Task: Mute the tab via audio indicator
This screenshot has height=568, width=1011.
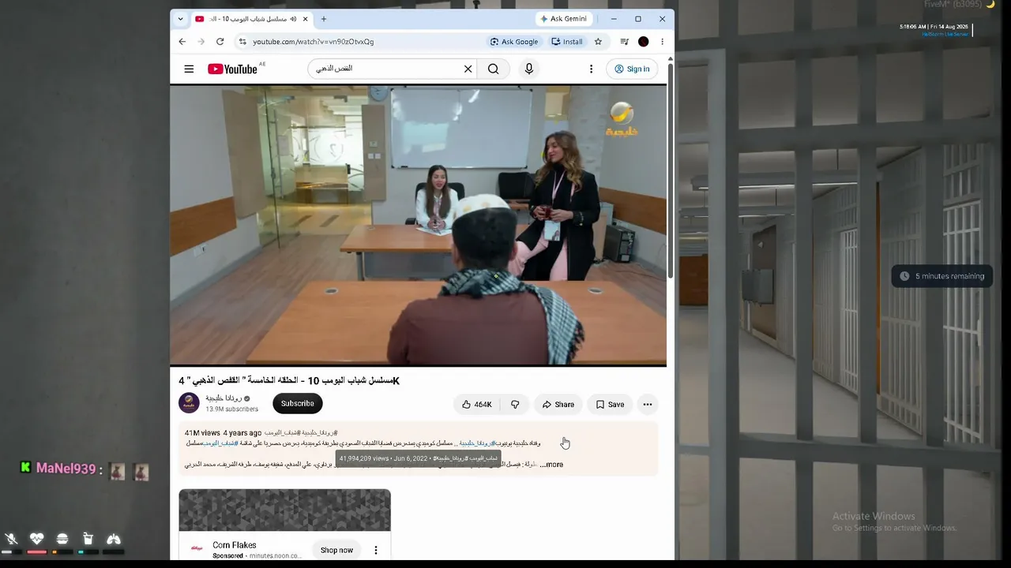Action: pos(293,19)
